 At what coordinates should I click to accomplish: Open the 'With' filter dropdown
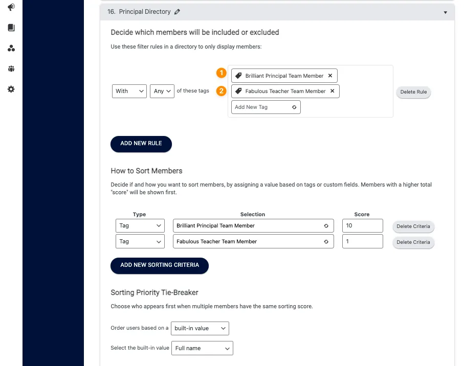(x=129, y=91)
